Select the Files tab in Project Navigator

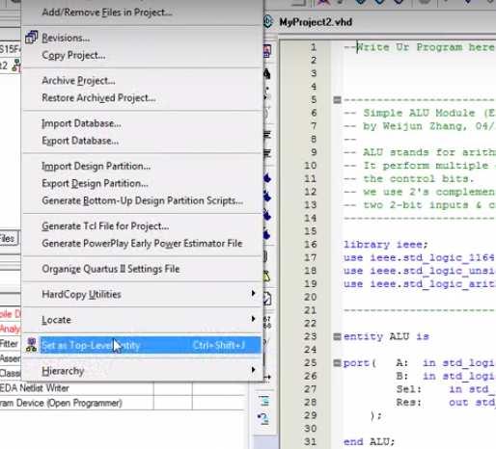click(9, 239)
